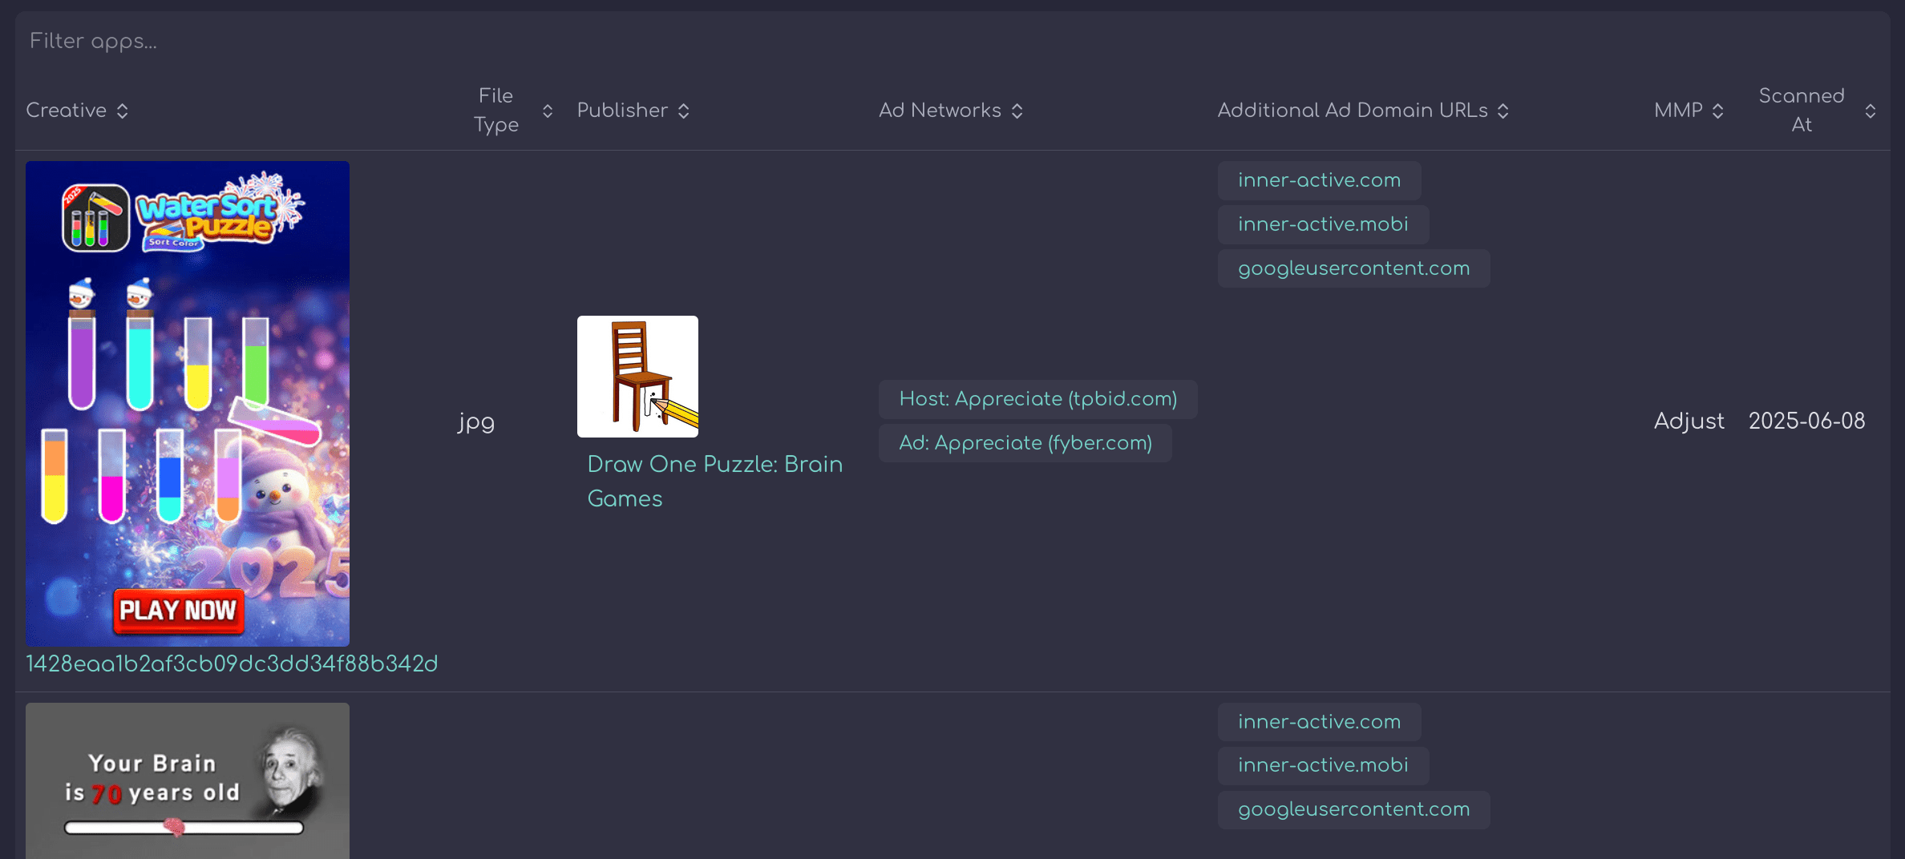Click first row googleusercontent.com domain tag
Screen dimensions: 1905x859
coord(1353,268)
